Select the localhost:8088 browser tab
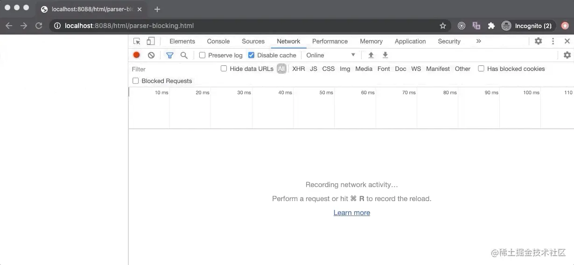 [x=91, y=9]
